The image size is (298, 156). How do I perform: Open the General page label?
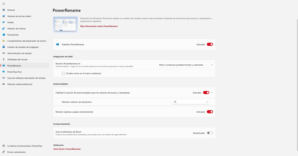(11, 10)
